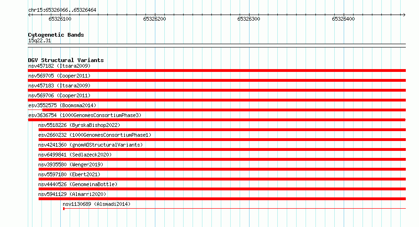Click the 65326400 ruler position label
419x227 pixels.
[x=343, y=19]
